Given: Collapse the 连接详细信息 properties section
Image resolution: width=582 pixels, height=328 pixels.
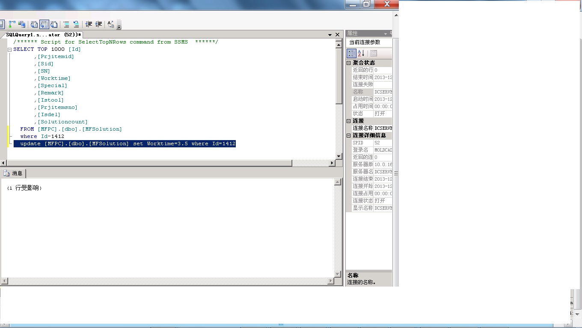Looking at the screenshot, I should 349,135.
